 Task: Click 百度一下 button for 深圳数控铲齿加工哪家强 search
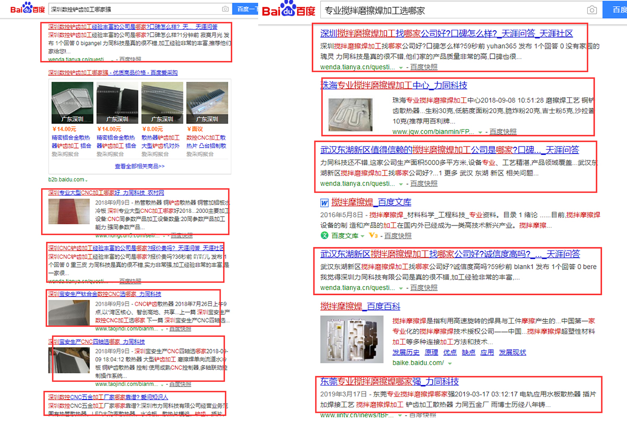tap(246, 9)
